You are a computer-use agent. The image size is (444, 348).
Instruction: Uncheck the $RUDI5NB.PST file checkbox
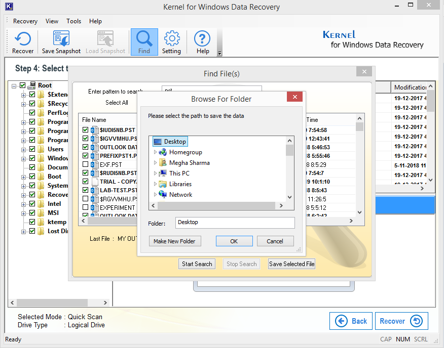85,172
